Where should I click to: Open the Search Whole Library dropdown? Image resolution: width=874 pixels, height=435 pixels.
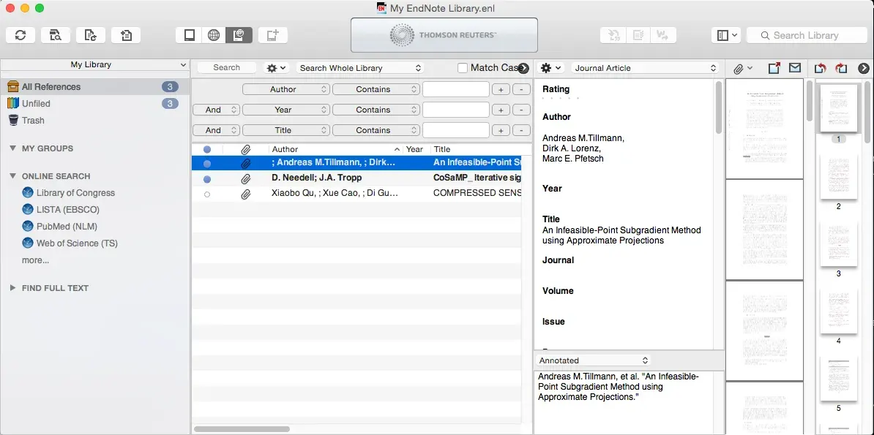360,68
